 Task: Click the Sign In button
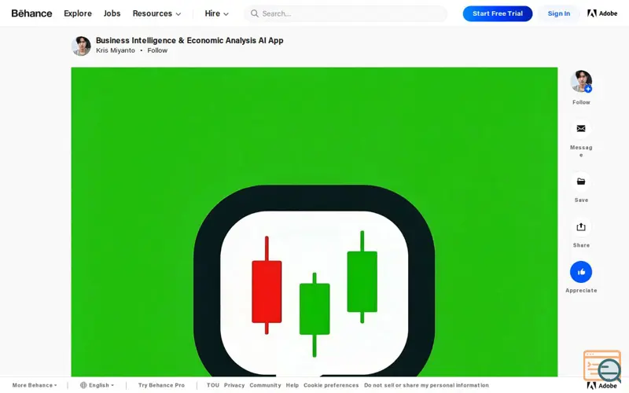tap(559, 13)
